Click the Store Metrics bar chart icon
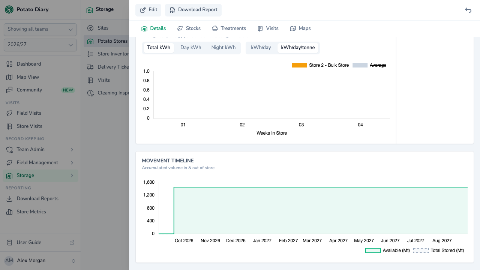This screenshot has height=270, width=480. point(10,212)
